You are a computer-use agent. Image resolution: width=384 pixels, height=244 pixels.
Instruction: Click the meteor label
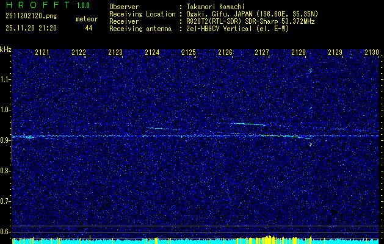87,19
